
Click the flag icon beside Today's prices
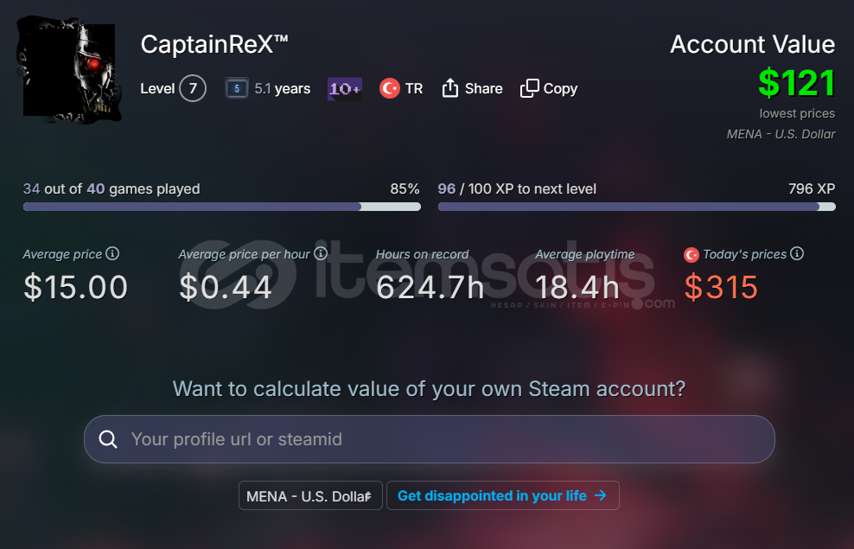[691, 255]
